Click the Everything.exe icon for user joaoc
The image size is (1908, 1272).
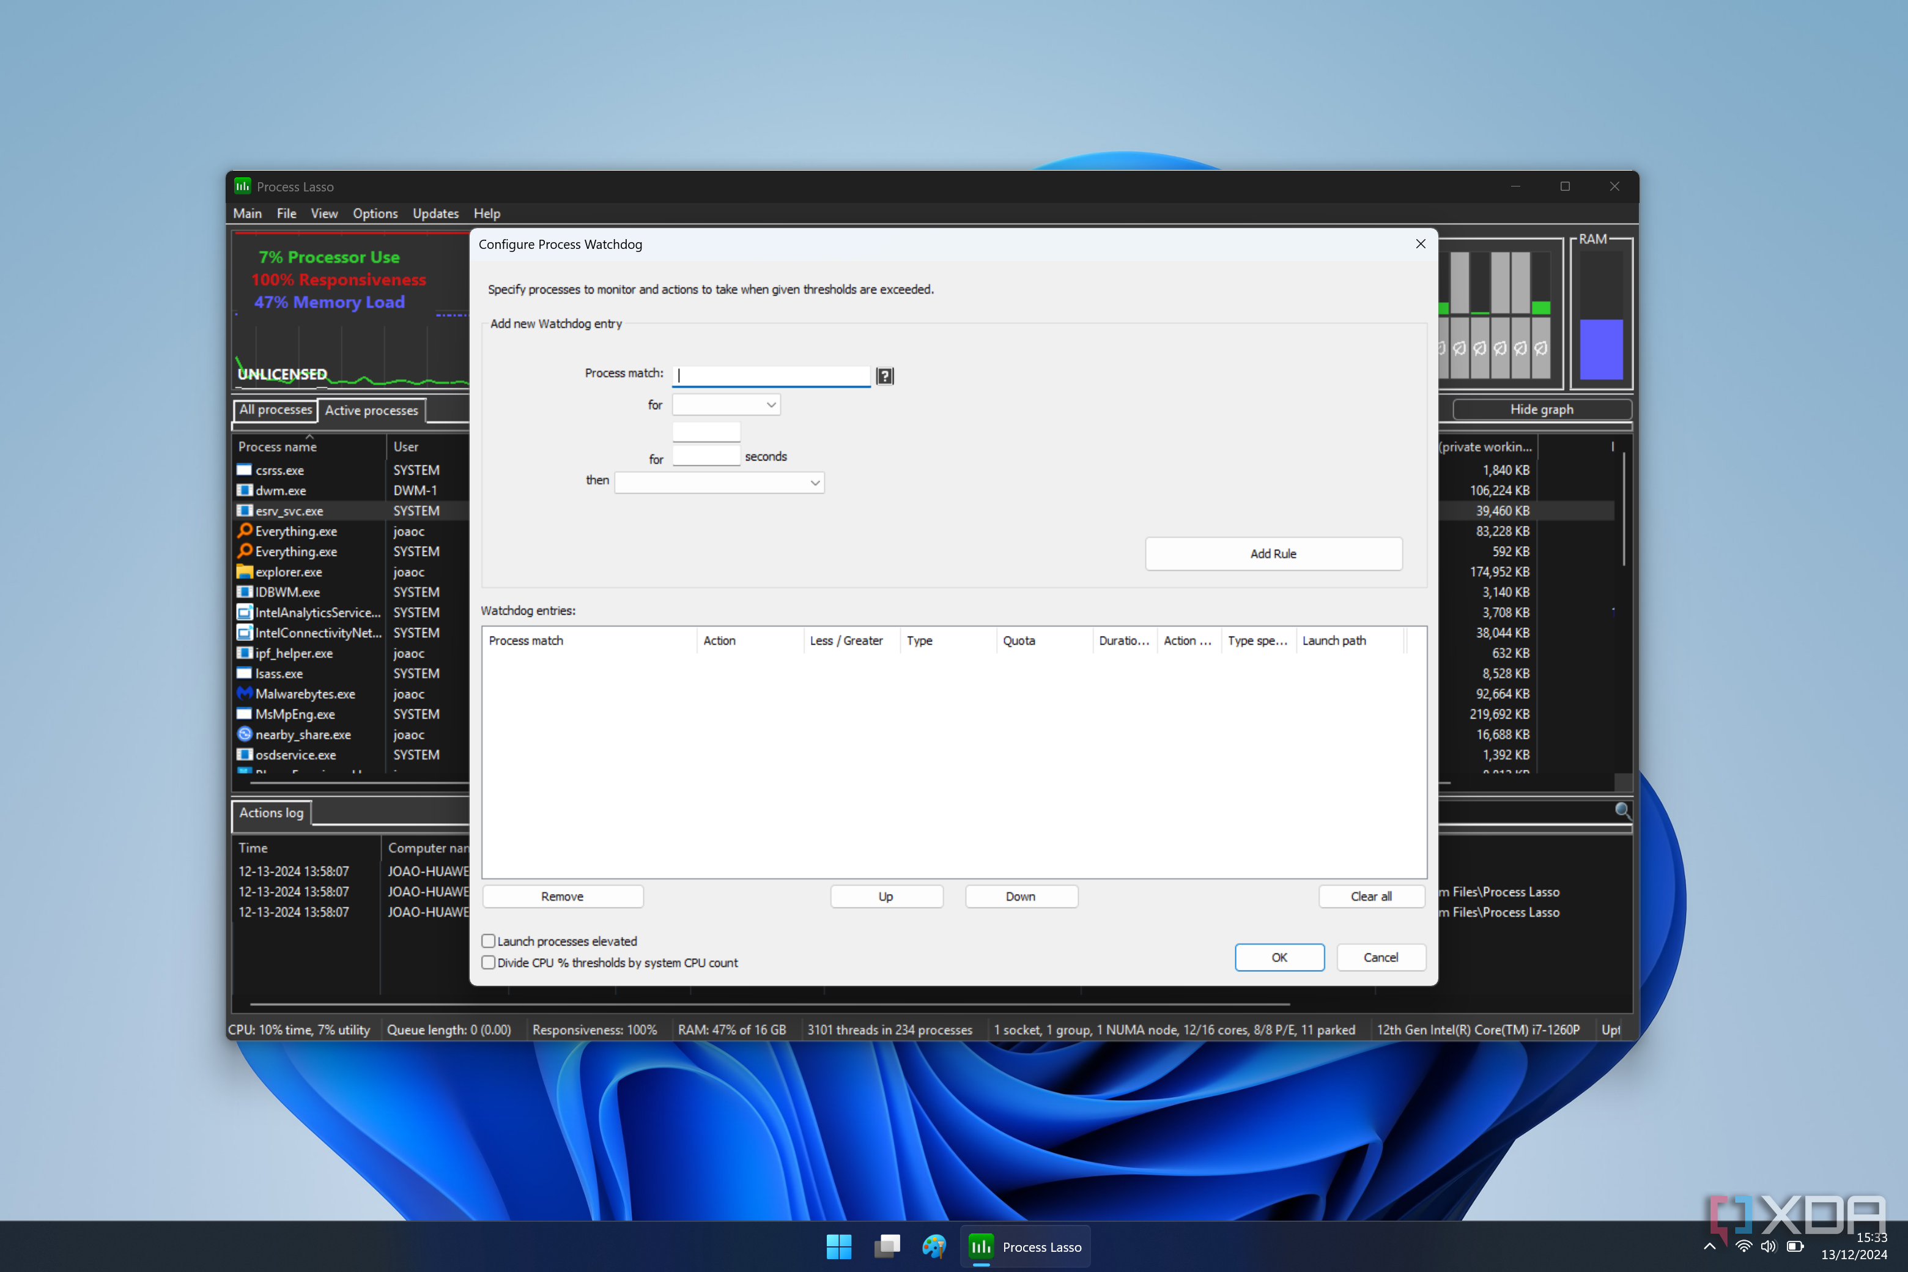click(244, 531)
